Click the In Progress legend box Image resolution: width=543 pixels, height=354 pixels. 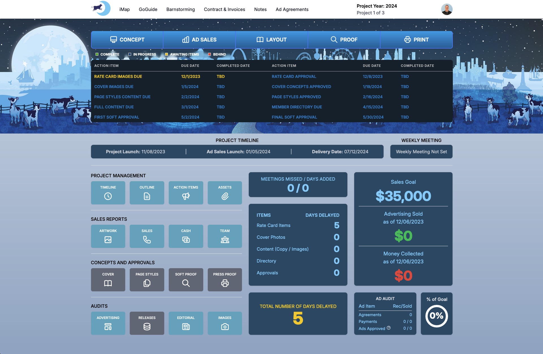(x=130, y=54)
